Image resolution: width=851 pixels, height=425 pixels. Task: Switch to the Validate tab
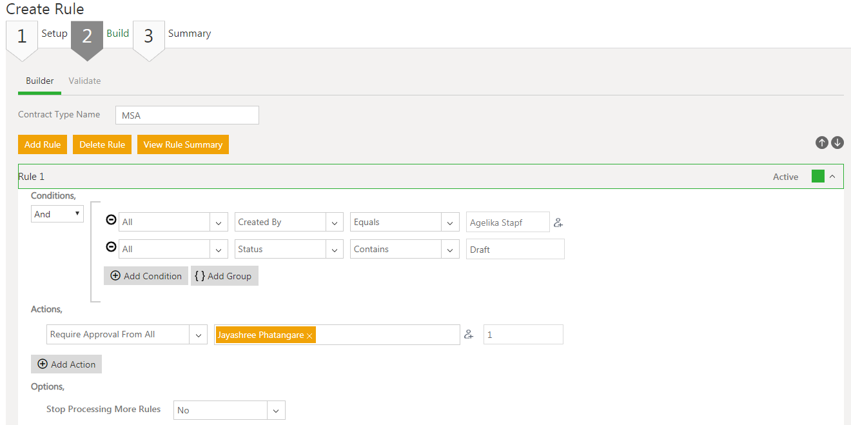[84, 81]
